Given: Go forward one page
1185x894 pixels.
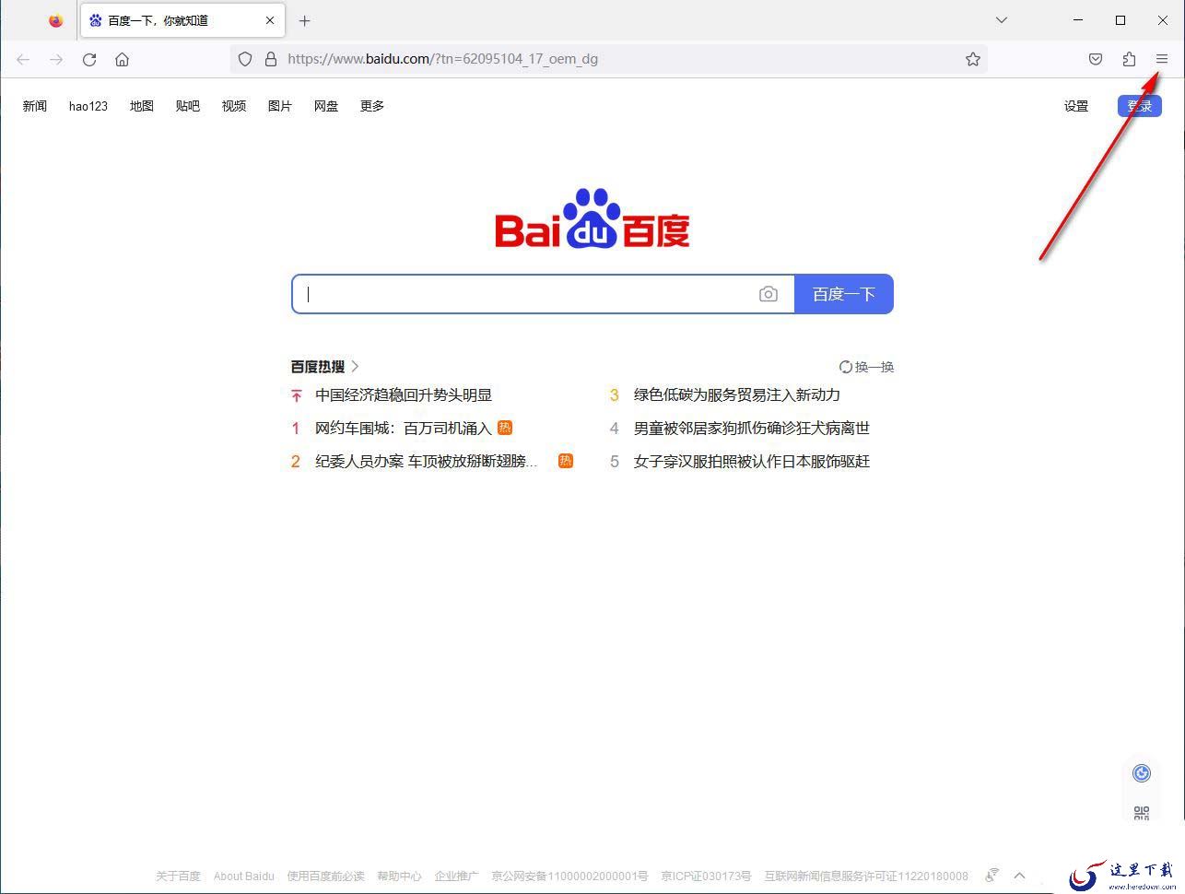Looking at the screenshot, I should pyautogui.click(x=56, y=59).
